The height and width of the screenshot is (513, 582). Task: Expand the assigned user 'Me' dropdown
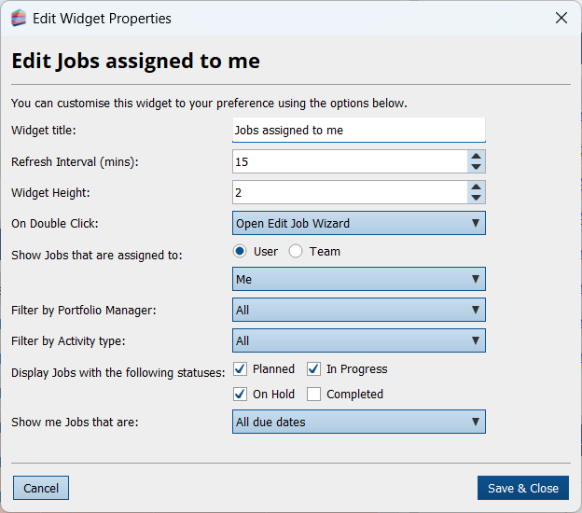point(358,279)
